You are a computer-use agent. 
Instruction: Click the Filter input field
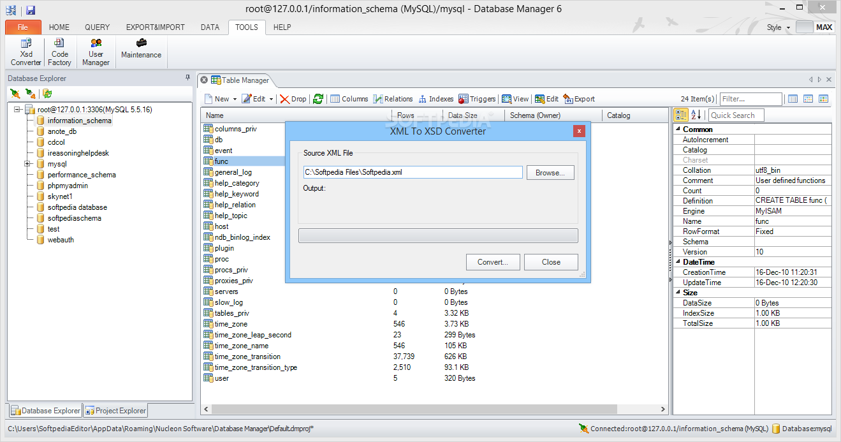click(750, 99)
